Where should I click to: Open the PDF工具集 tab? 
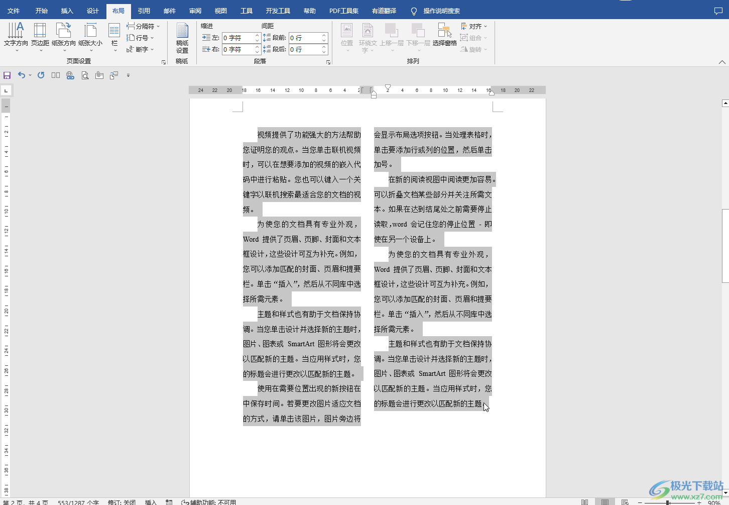[344, 11]
